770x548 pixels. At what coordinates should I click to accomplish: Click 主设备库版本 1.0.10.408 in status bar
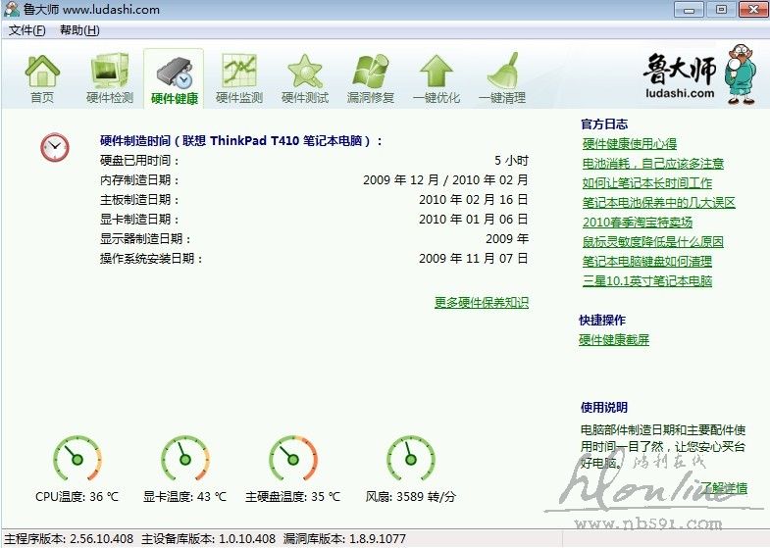[209, 539]
